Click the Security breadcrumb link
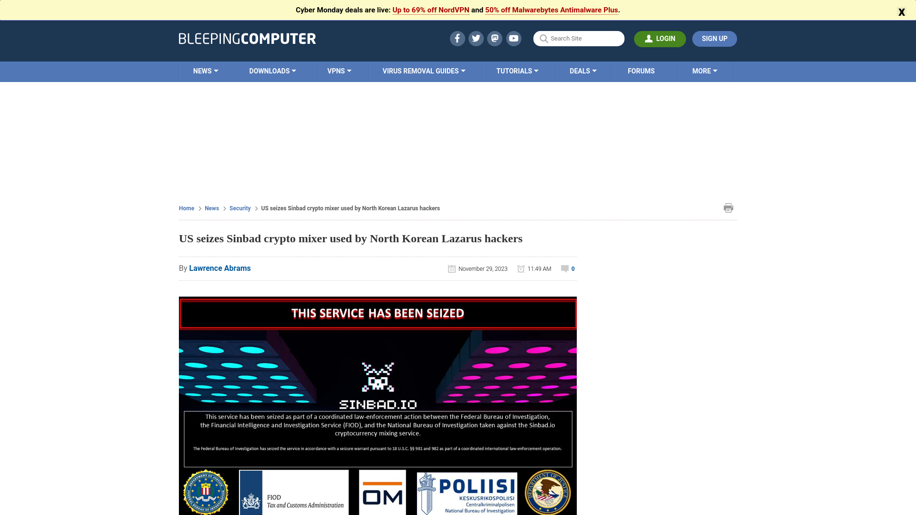Image resolution: width=916 pixels, height=515 pixels. 239,208
